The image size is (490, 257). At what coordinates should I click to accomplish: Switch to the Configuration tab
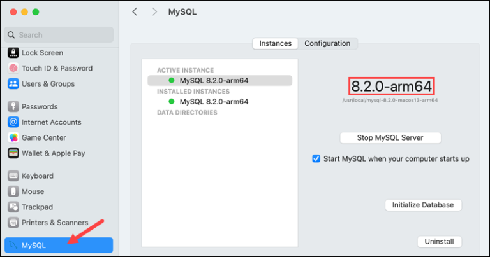[x=327, y=43]
